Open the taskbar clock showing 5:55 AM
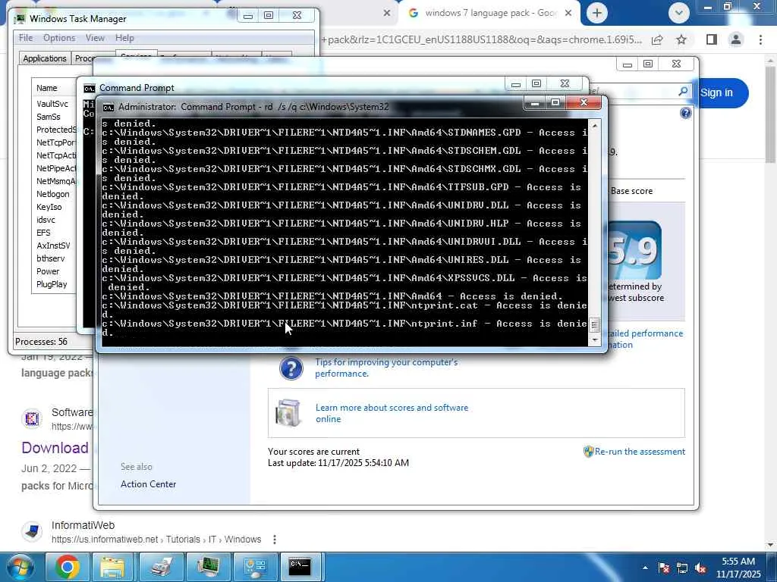Viewport: 777px width, 582px height. pos(738,568)
